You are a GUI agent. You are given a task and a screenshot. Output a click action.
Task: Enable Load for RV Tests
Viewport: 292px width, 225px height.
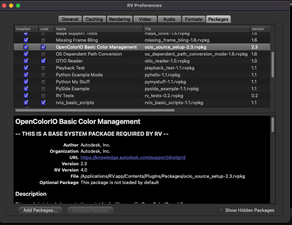(x=43, y=96)
